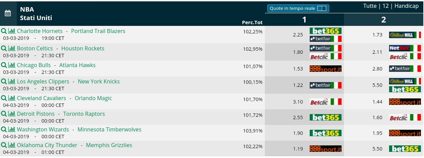Viewport: 424px width, 158px height.
Task: Open bar chart stats icon for Boston Celtics
Action: 12,48
